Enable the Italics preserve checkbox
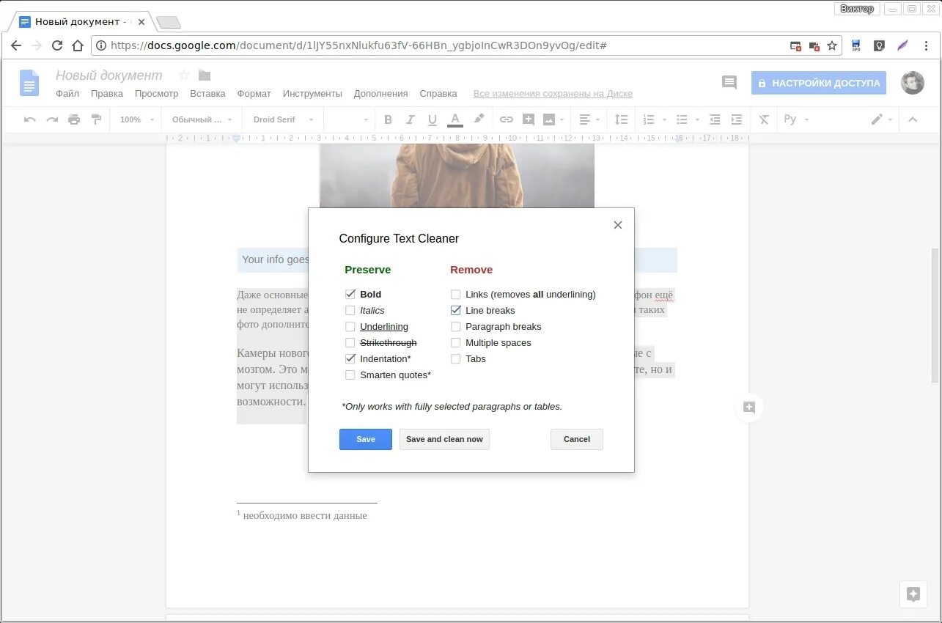Screen dimensions: 942x623 [350, 310]
